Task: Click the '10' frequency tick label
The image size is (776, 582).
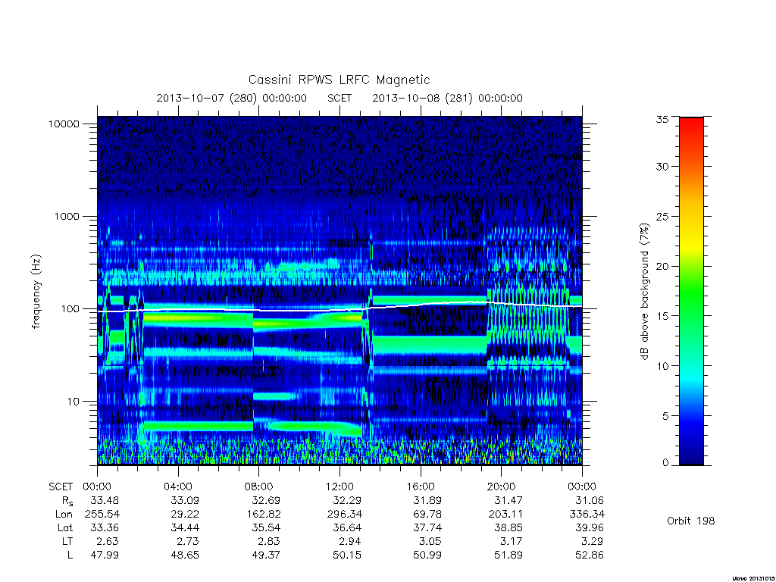Action: (x=73, y=402)
